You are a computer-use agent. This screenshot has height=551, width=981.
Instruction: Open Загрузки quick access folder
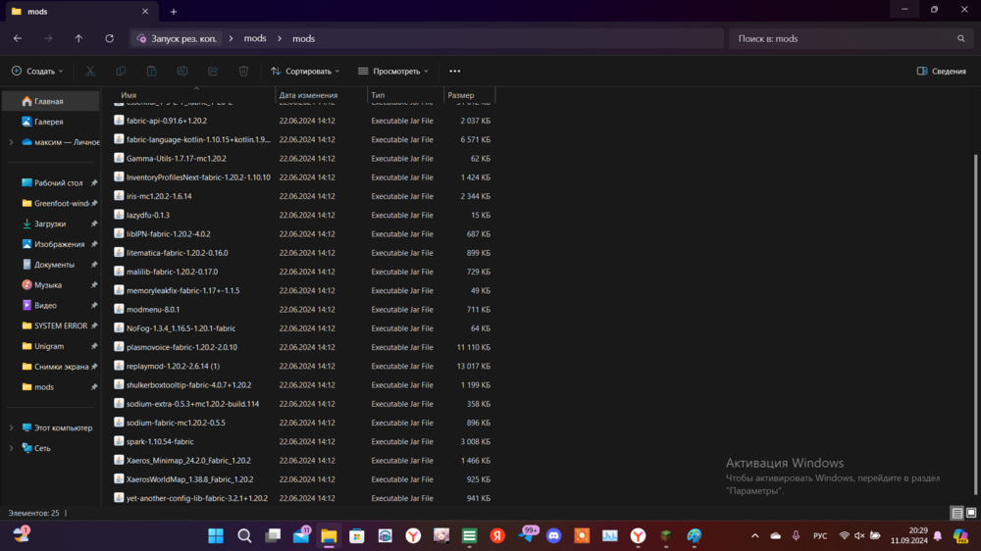coord(51,224)
